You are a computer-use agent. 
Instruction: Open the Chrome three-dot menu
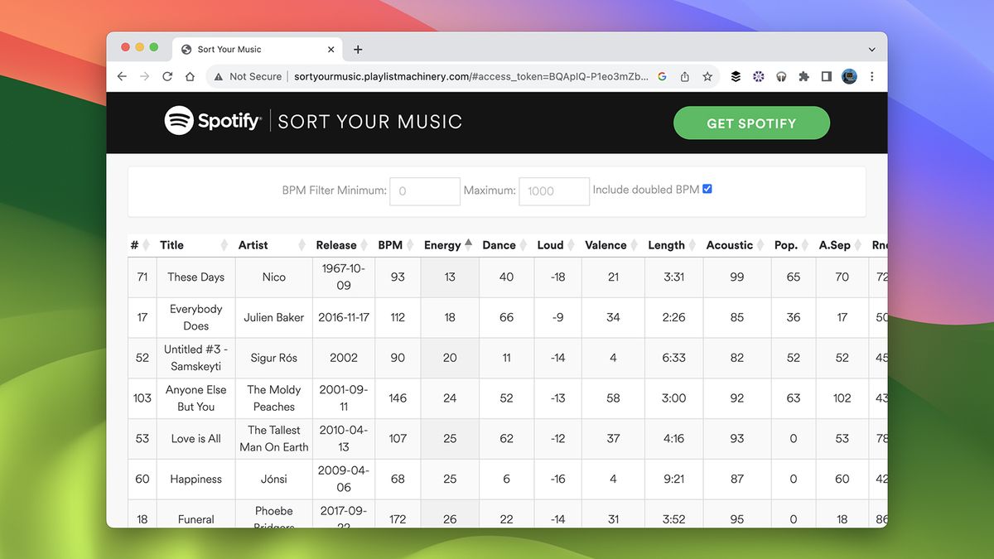coord(871,76)
